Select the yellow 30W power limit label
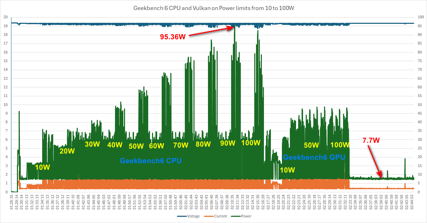This screenshot has height=223, width=427. [92, 144]
